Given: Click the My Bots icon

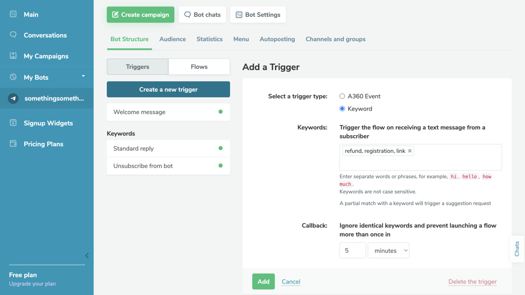Looking at the screenshot, I should click(x=13, y=77).
